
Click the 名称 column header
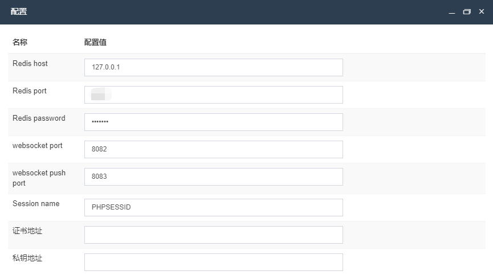coord(20,42)
